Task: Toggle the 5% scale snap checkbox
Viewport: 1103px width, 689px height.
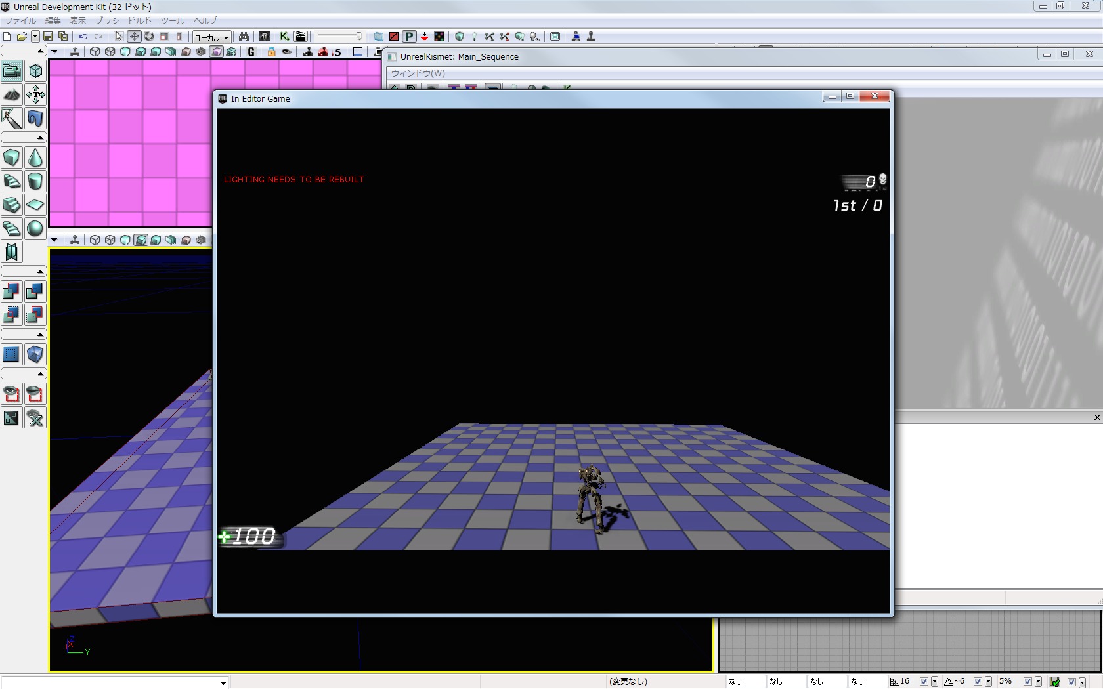Action: 1027,682
